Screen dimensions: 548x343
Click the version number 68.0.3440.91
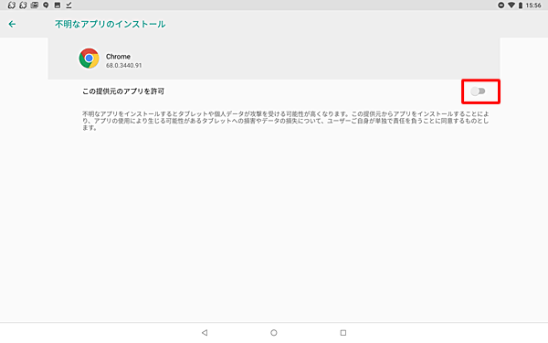[123, 66]
